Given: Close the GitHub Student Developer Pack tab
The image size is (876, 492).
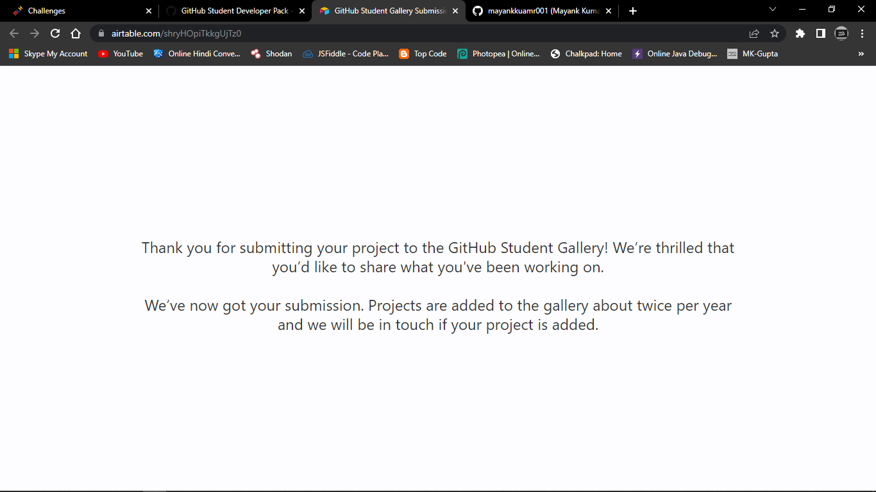Looking at the screenshot, I should 302,11.
